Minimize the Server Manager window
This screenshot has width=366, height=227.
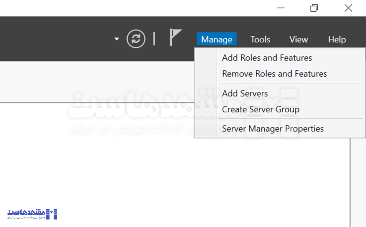(281, 8)
